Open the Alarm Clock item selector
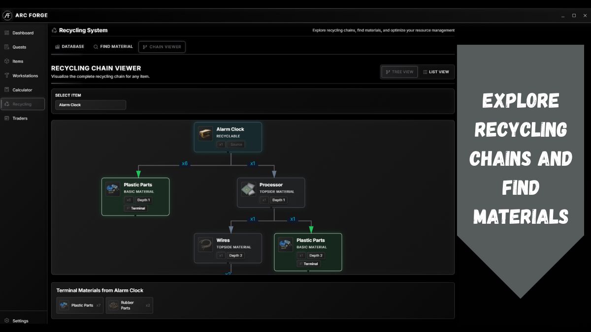 tap(91, 105)
